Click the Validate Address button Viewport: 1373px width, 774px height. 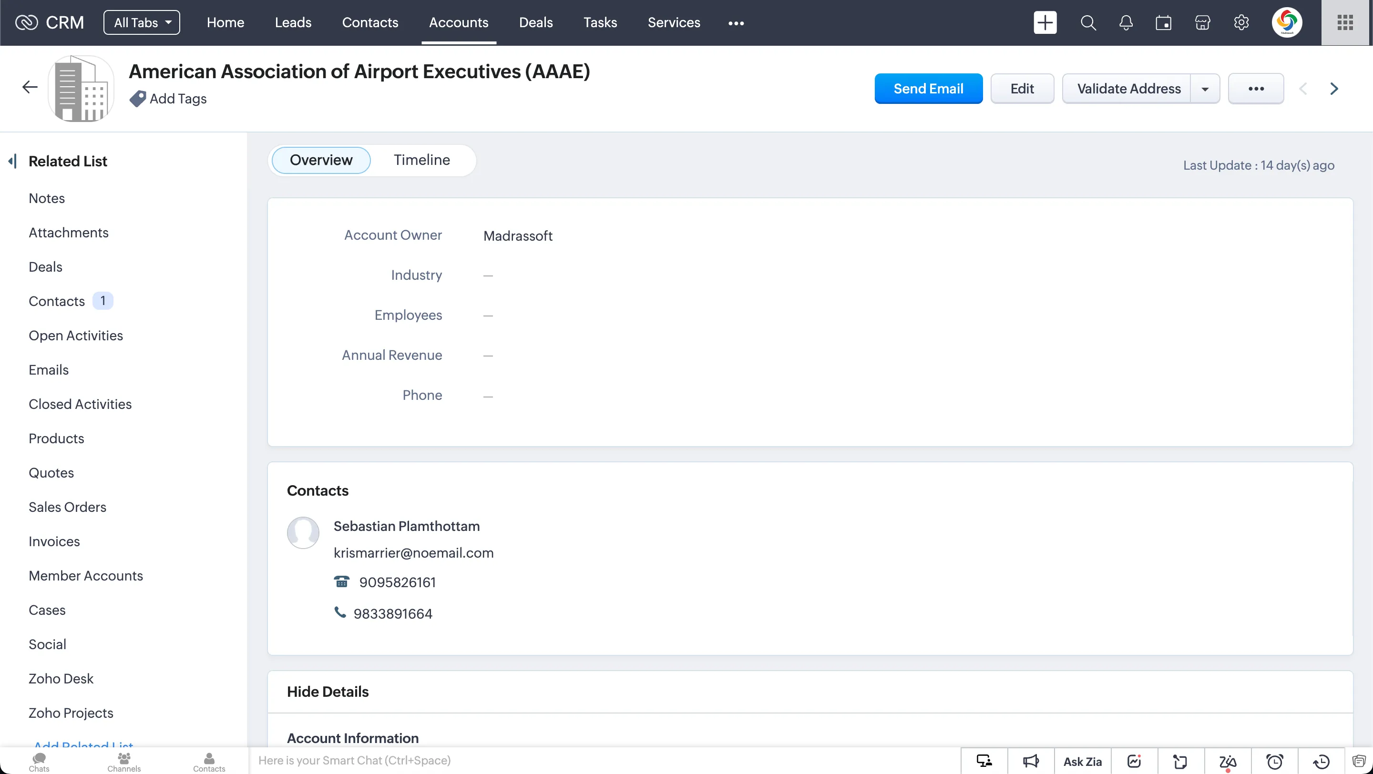coord(1128,89)
